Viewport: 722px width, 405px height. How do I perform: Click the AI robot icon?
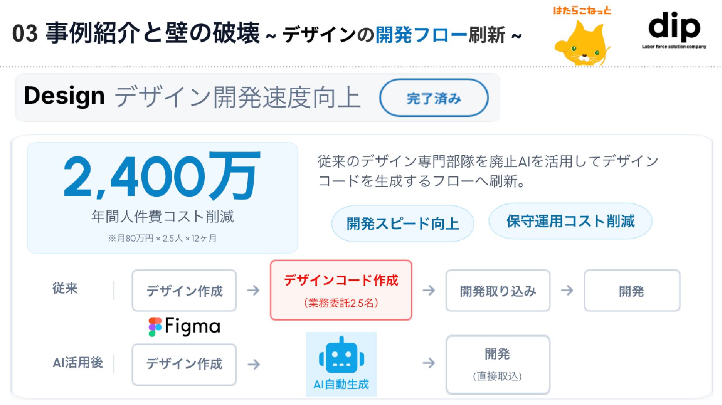[341, 356]
